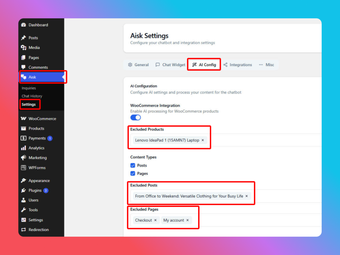
Task: Open the Redirection menu label
Action: pos(39,230)
